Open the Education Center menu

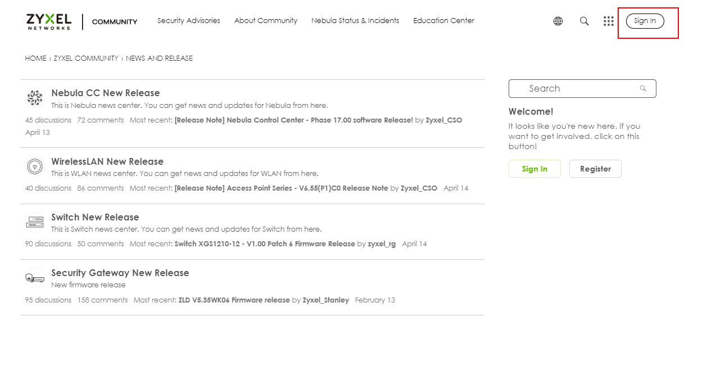point(443,21)
